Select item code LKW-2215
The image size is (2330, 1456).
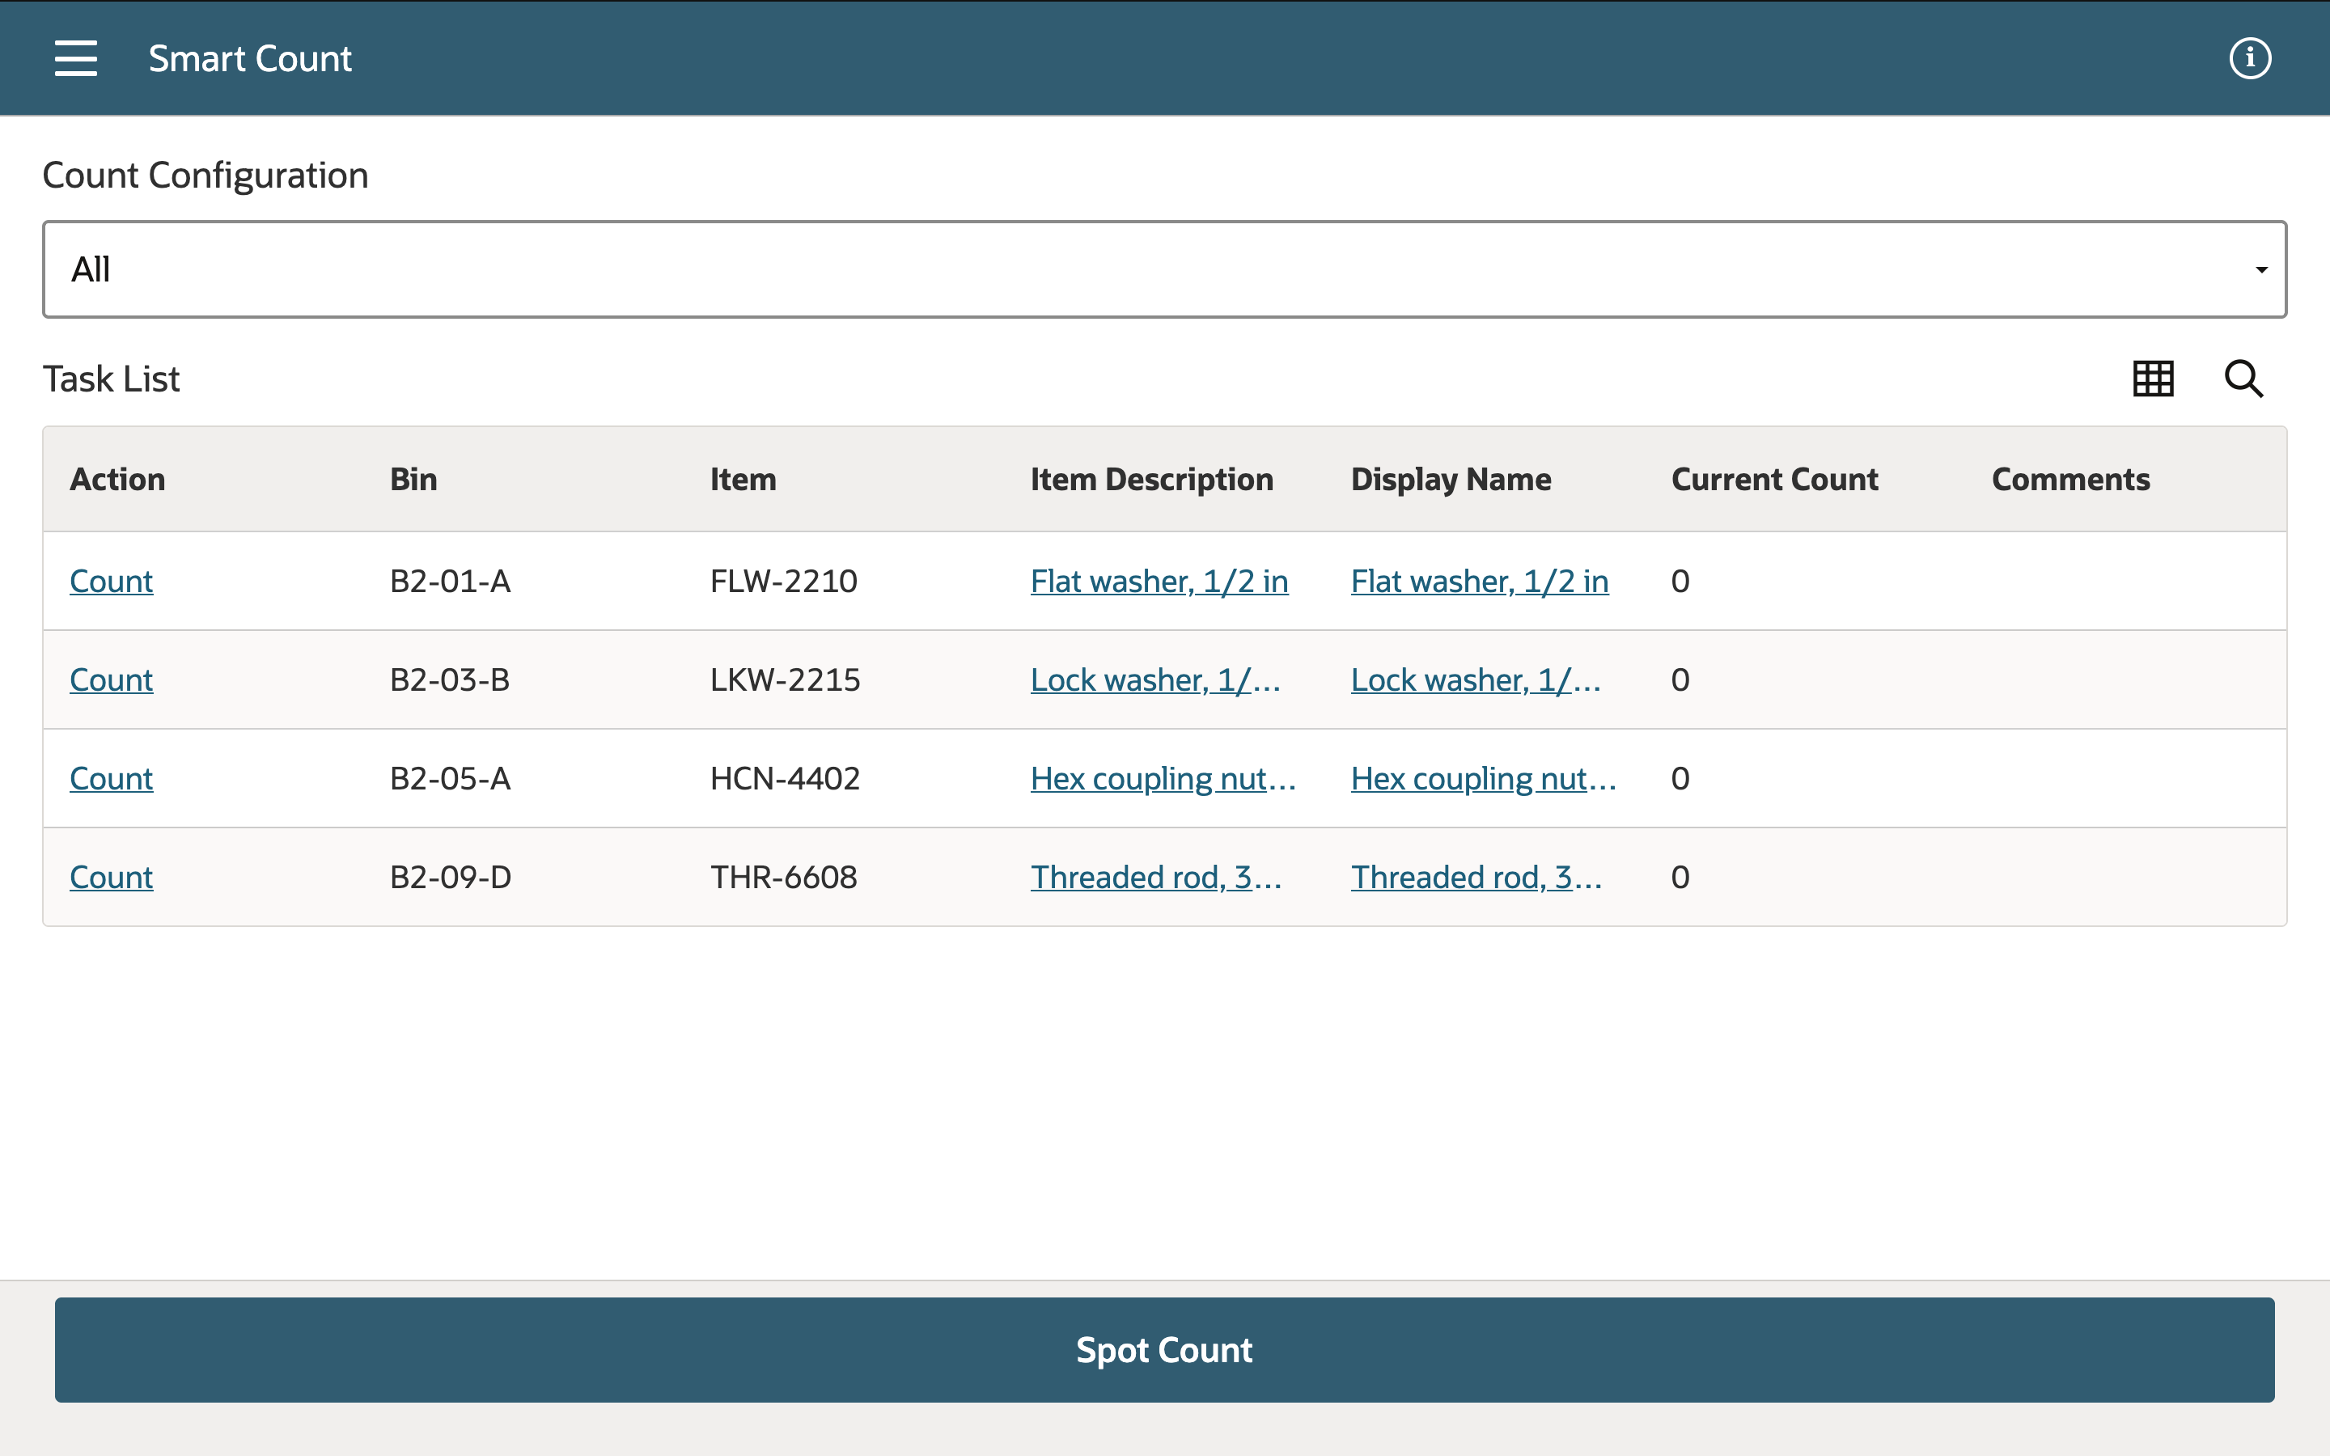pyautogui.click(x=786, y=679)
